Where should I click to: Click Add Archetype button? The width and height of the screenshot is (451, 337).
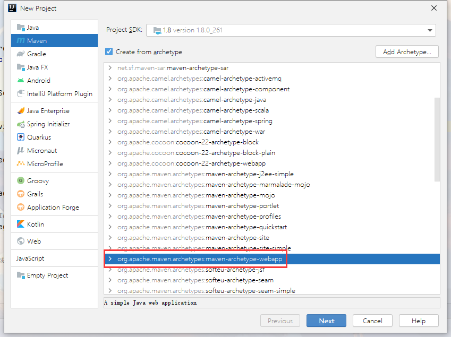click(407, 51)
